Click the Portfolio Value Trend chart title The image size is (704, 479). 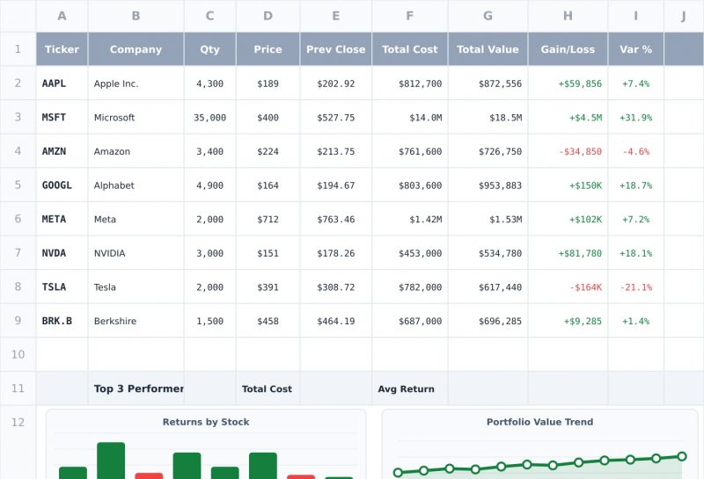point(539,422)
